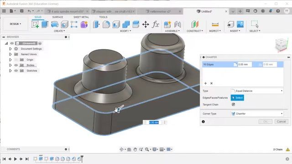The height and width of the screenshot is (164, 292).
Task: Switch to the SHEET METAL tab
Action: 81,17
